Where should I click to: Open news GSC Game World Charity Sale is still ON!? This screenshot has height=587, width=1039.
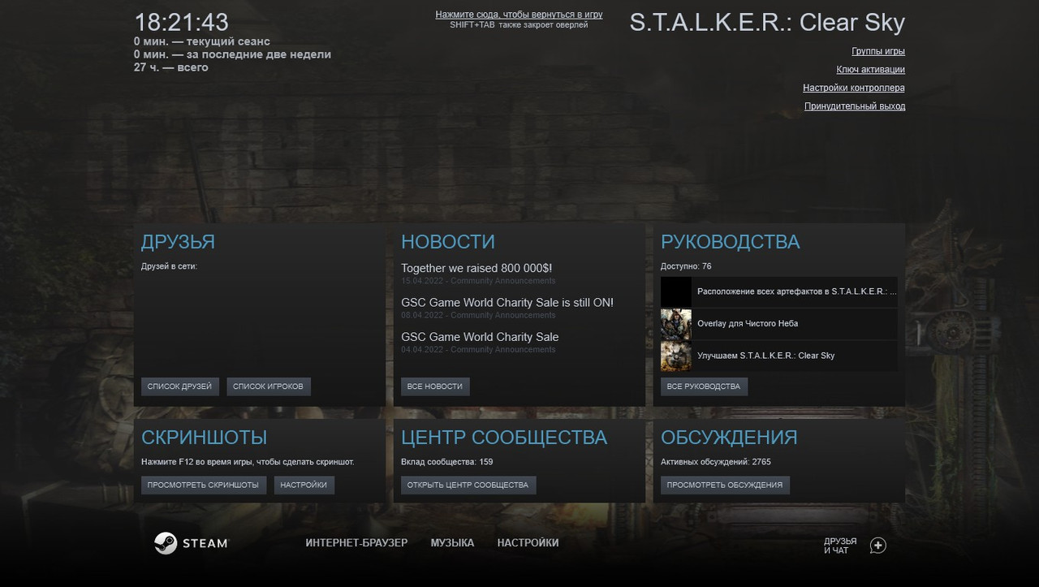tap(507, 303)
